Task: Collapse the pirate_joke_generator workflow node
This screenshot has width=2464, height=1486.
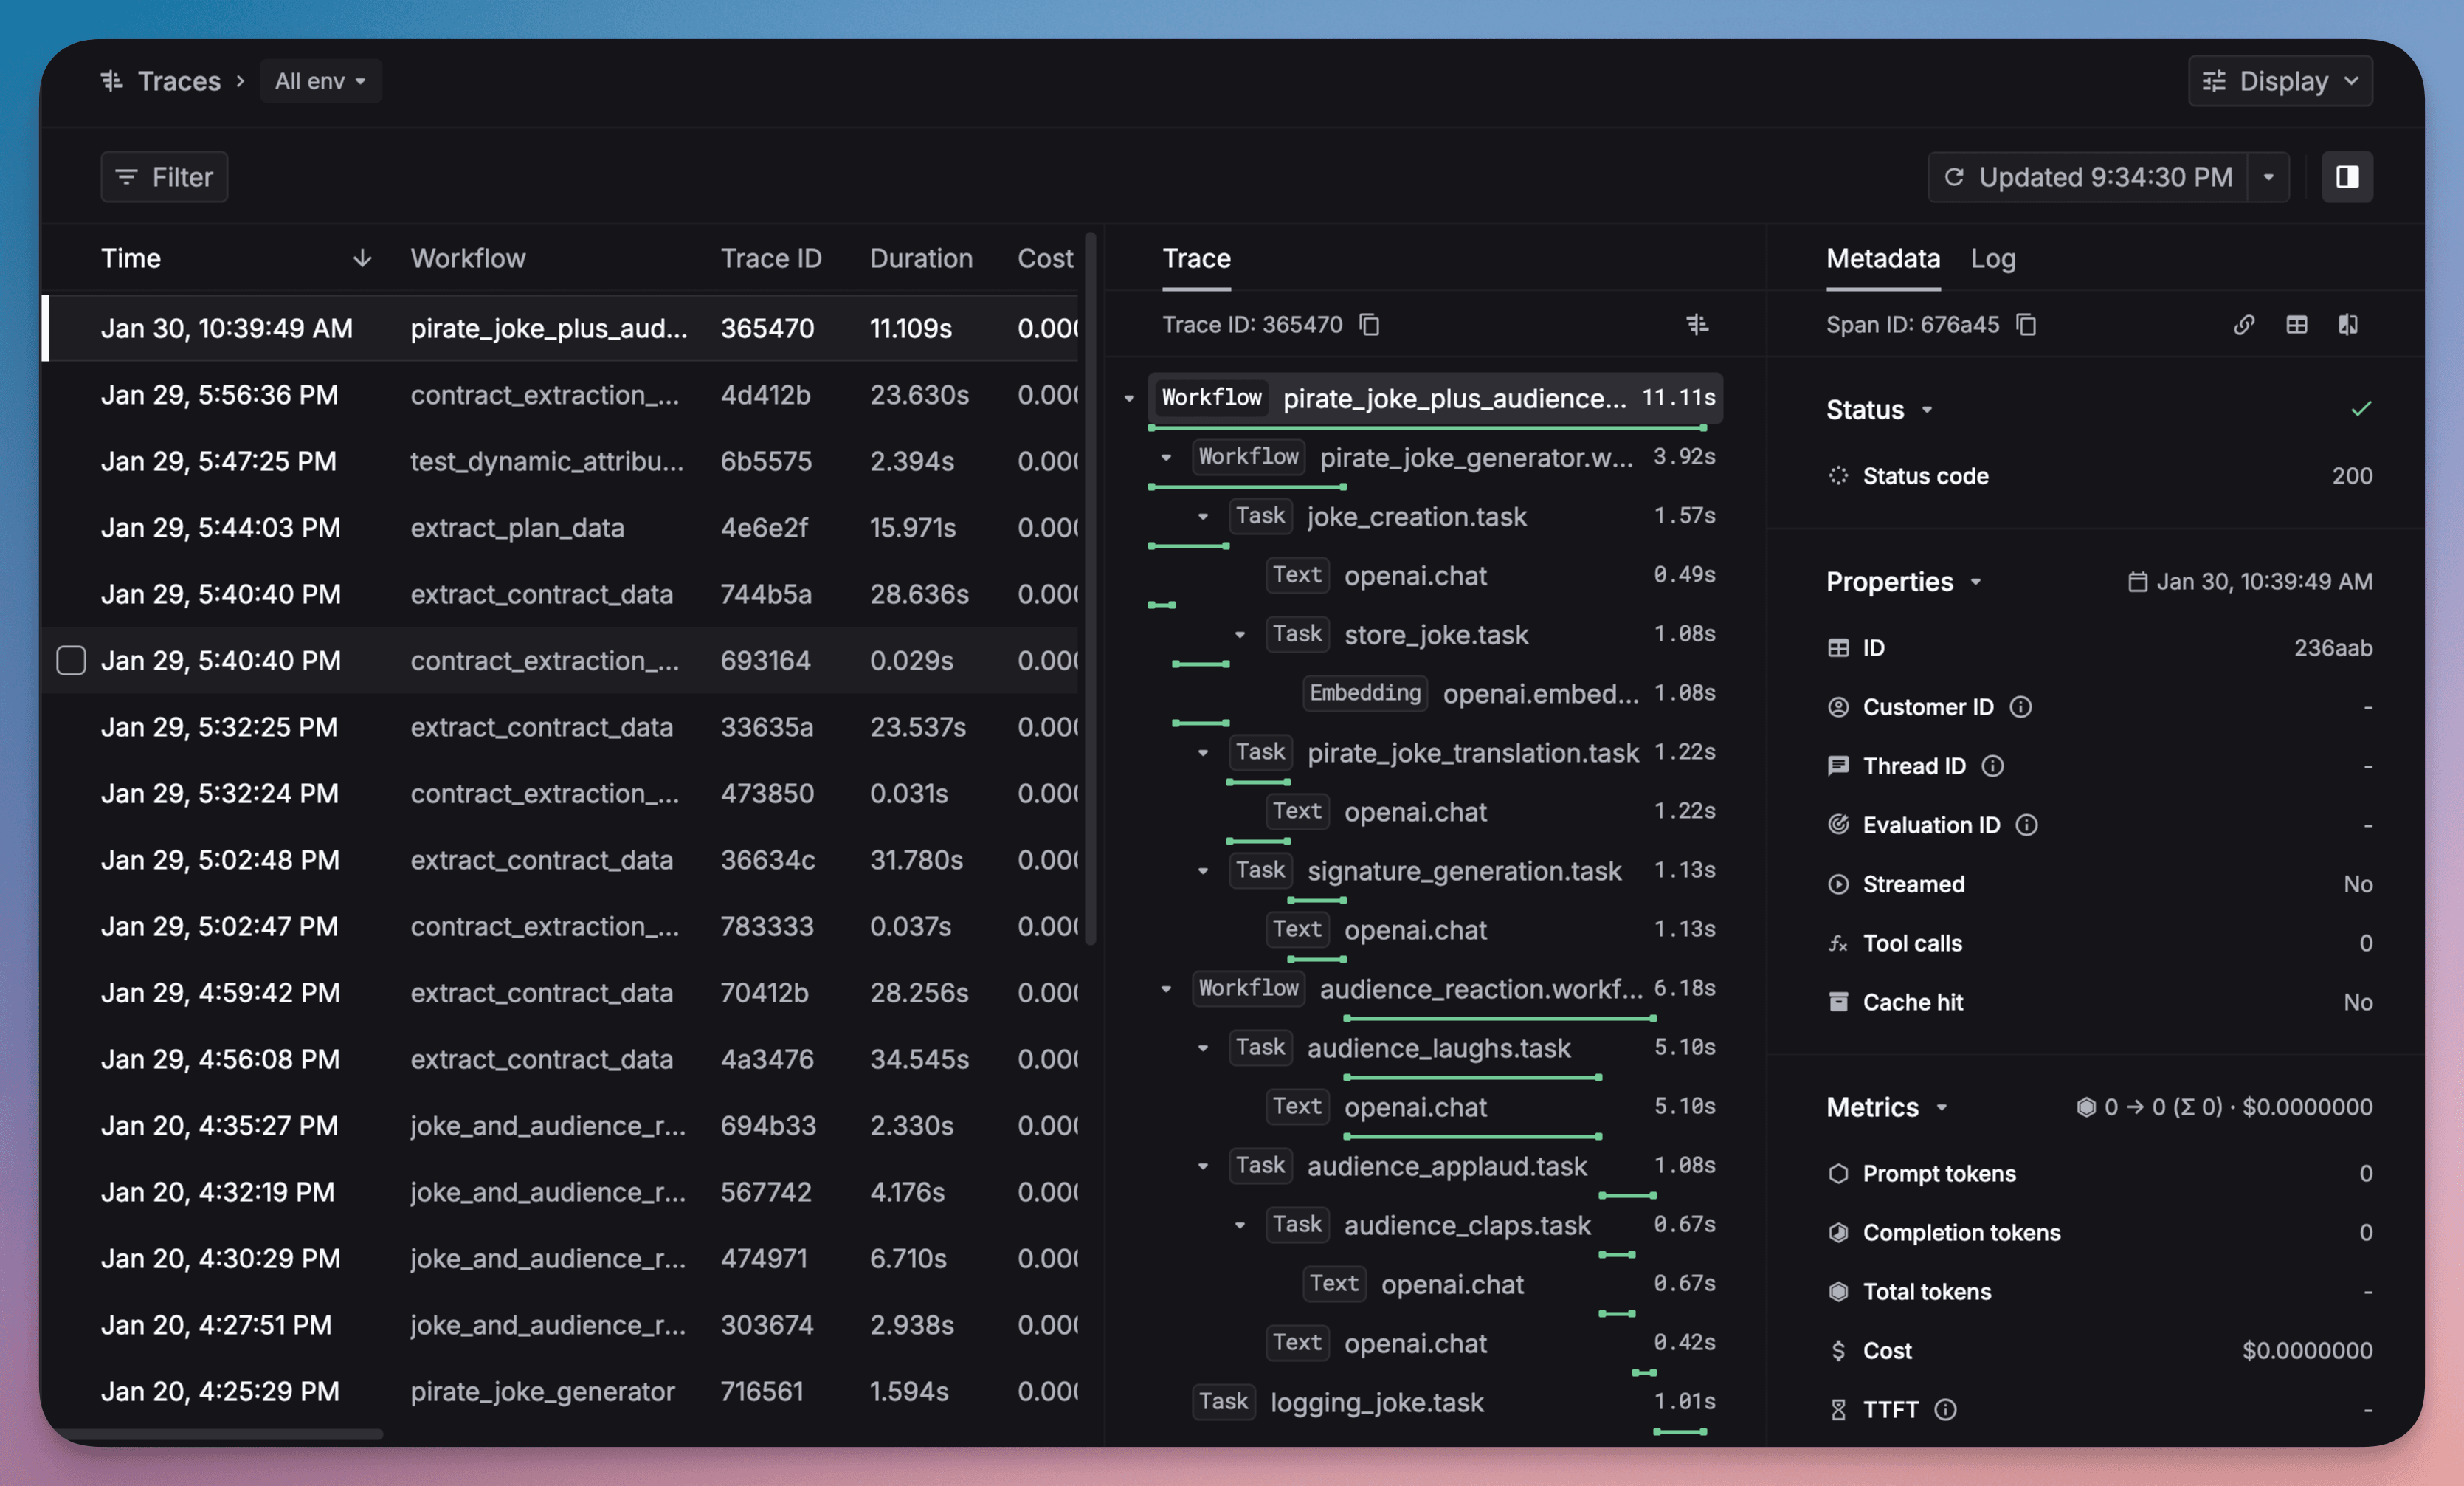Action: click(1166, 457)
